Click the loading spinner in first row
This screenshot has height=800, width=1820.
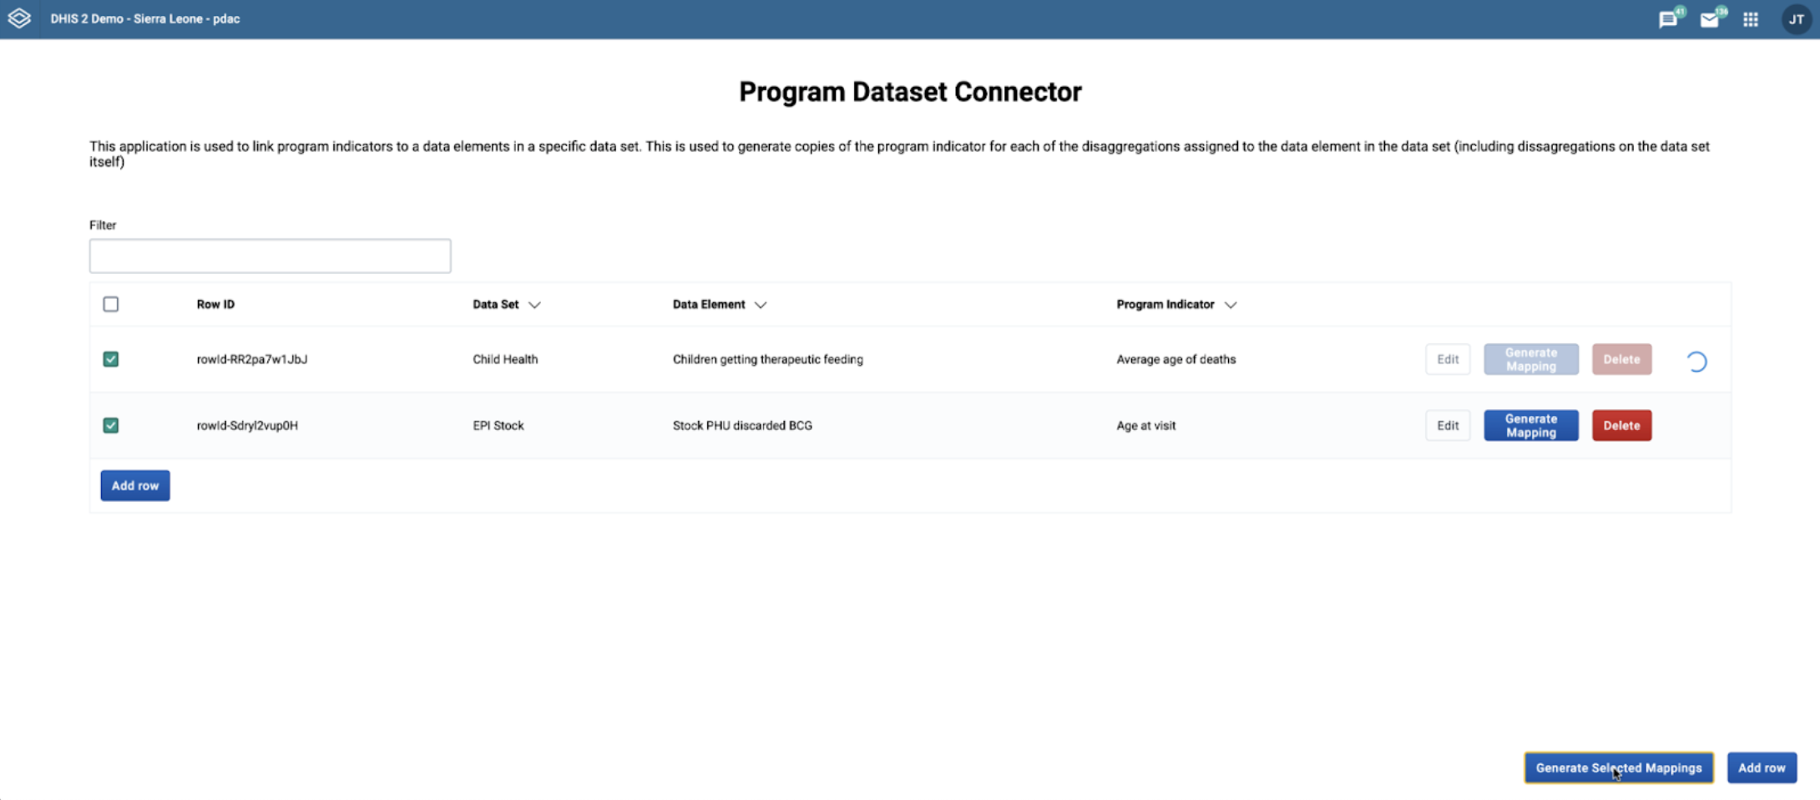pyautogui.click(x=1696, y=361)
